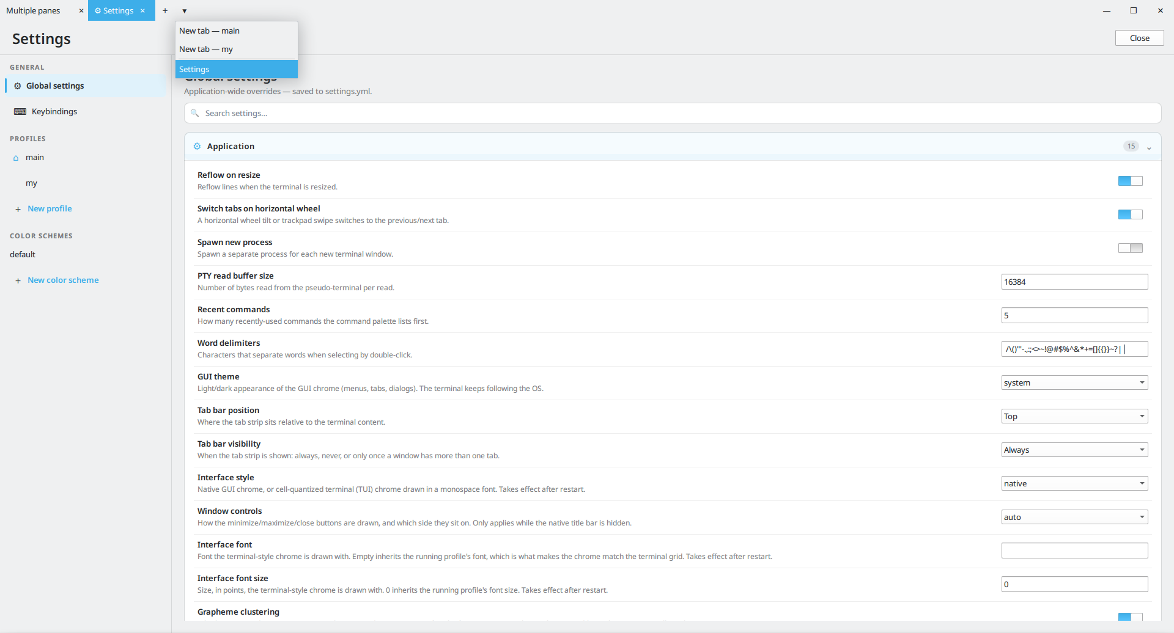Select the main profile
This screenshot has width=1174, height=633.
tap(85, 157)
